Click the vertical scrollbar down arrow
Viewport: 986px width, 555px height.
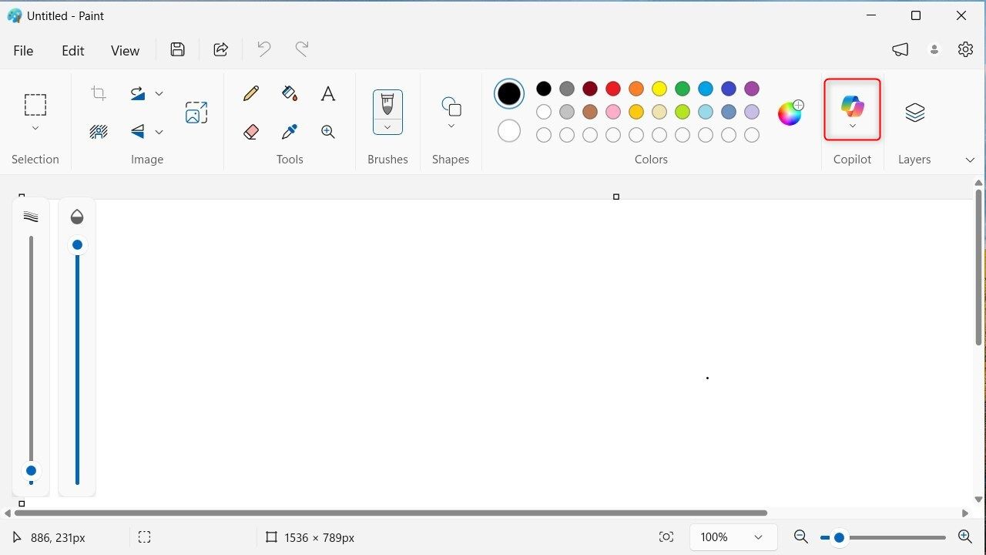pyautogui.click(x=979, y=499)
